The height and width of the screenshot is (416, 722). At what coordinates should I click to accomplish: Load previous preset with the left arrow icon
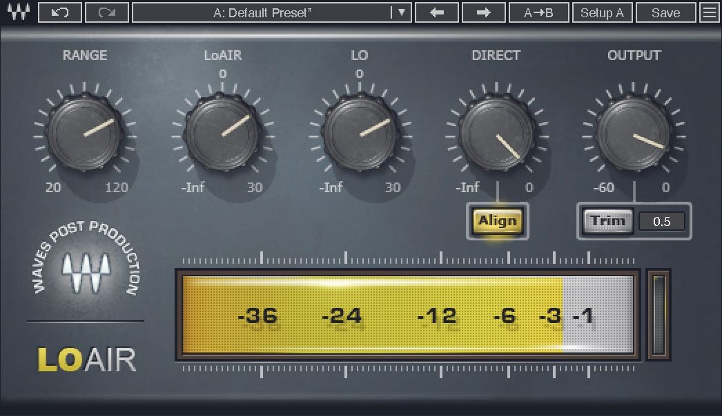[x=438, y=12]
